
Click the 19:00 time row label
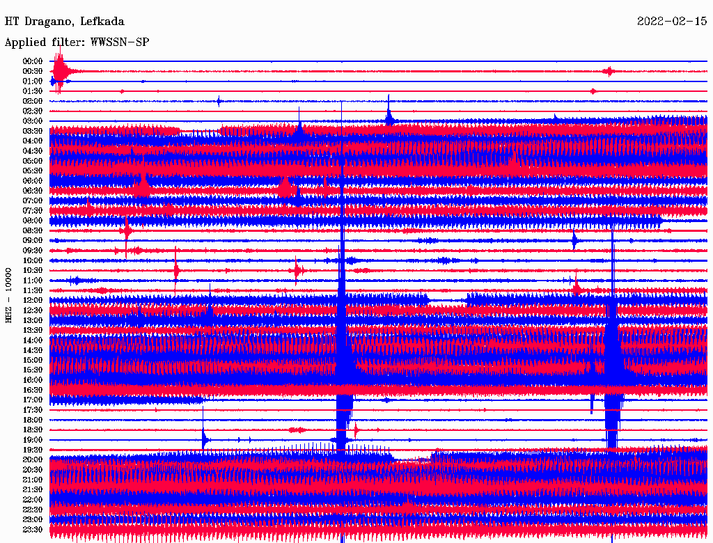click(33, 440)
